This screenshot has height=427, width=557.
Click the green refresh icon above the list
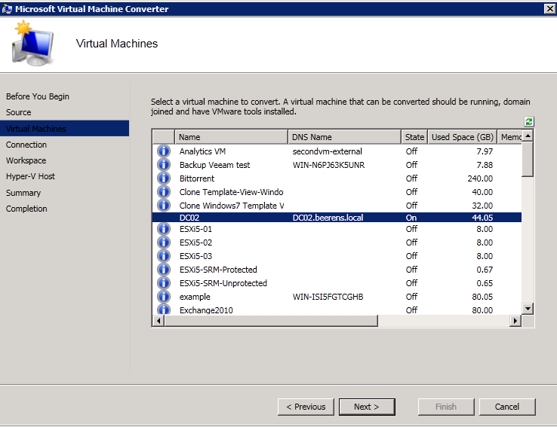528,122
